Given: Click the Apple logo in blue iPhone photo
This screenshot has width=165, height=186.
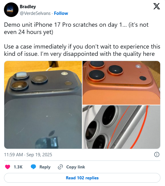Looking at the screenshot, I should (47, 139).
